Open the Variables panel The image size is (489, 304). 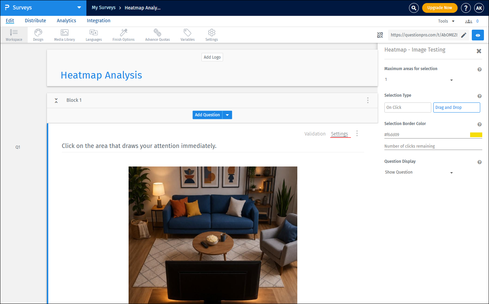pyautogui.click(x=187, y=35)
